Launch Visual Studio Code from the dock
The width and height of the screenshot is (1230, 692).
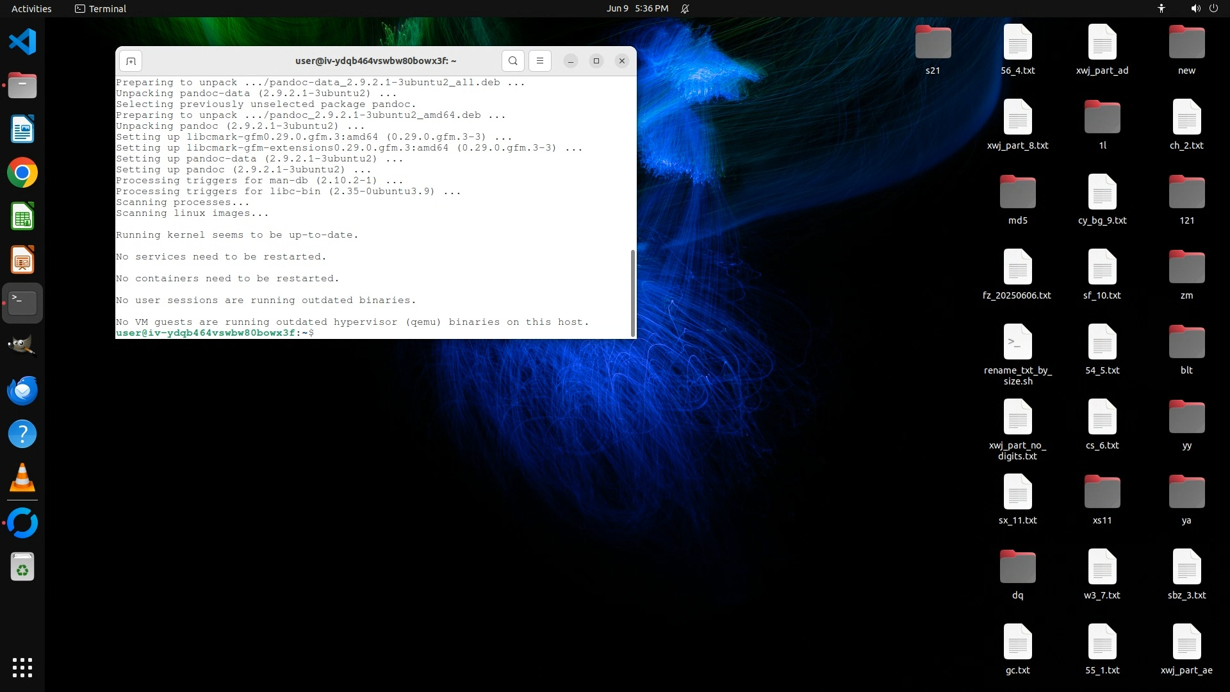(22, 42)
